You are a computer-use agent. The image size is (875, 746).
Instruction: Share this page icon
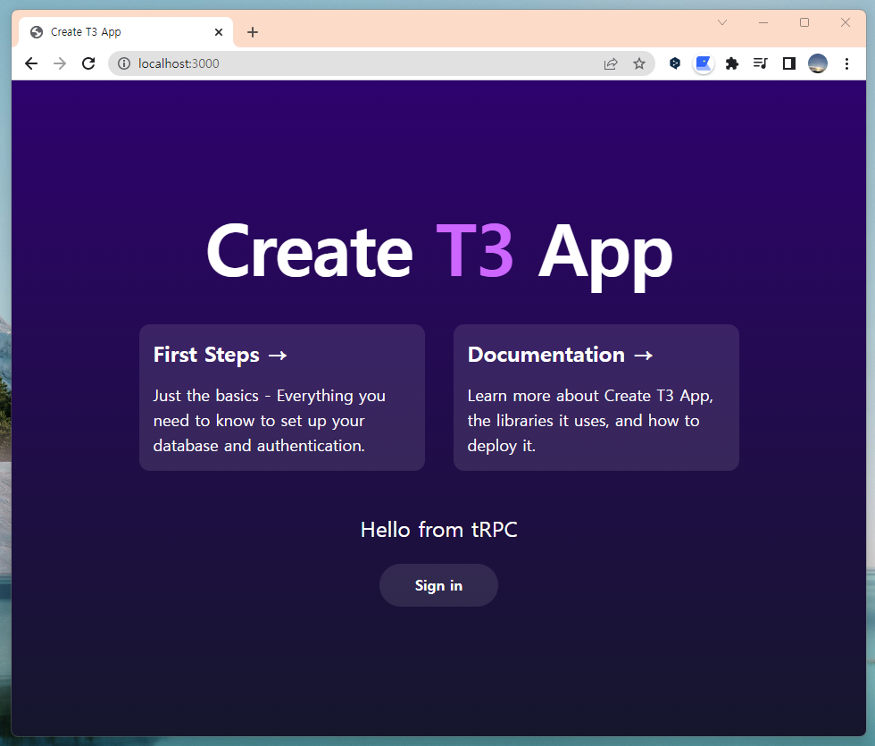[x=611, y=63]
